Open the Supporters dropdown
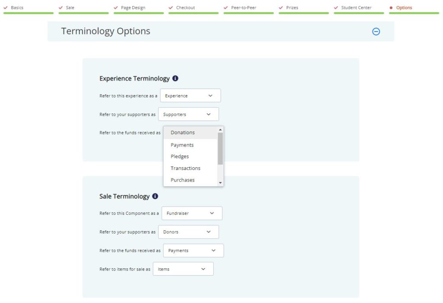This screenshot has height=303, width=443. click(188, 114)
